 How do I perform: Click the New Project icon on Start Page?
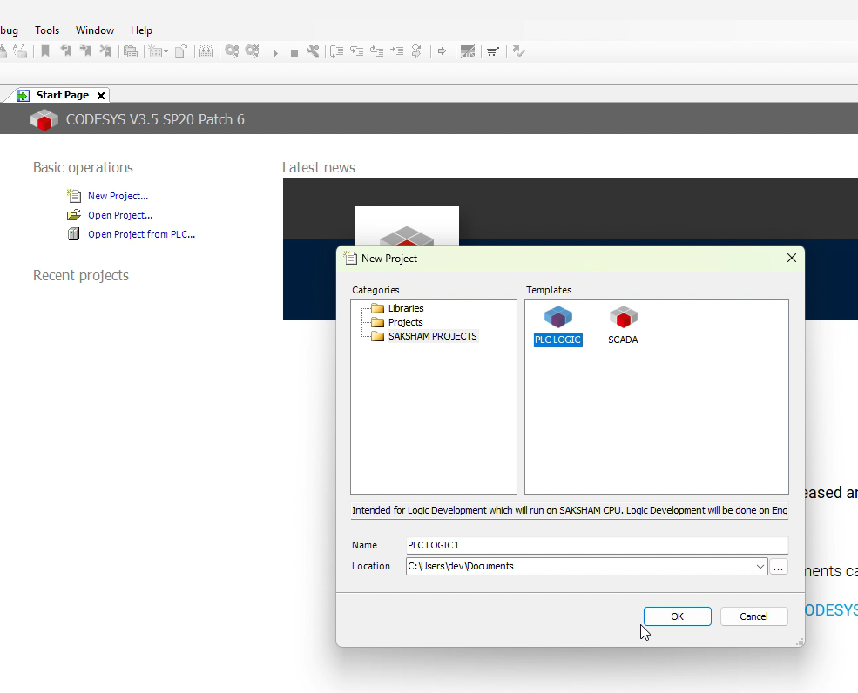(x=74, y=195)
